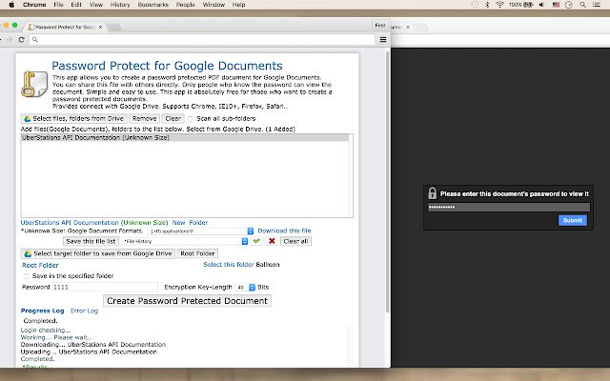Click Download this file link
The width and height of the screenshot is (610, 381).
tap(284, 231)
